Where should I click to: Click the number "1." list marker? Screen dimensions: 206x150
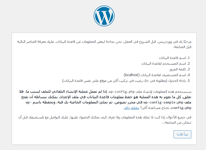pyautogui.click(x=189, y=57)
